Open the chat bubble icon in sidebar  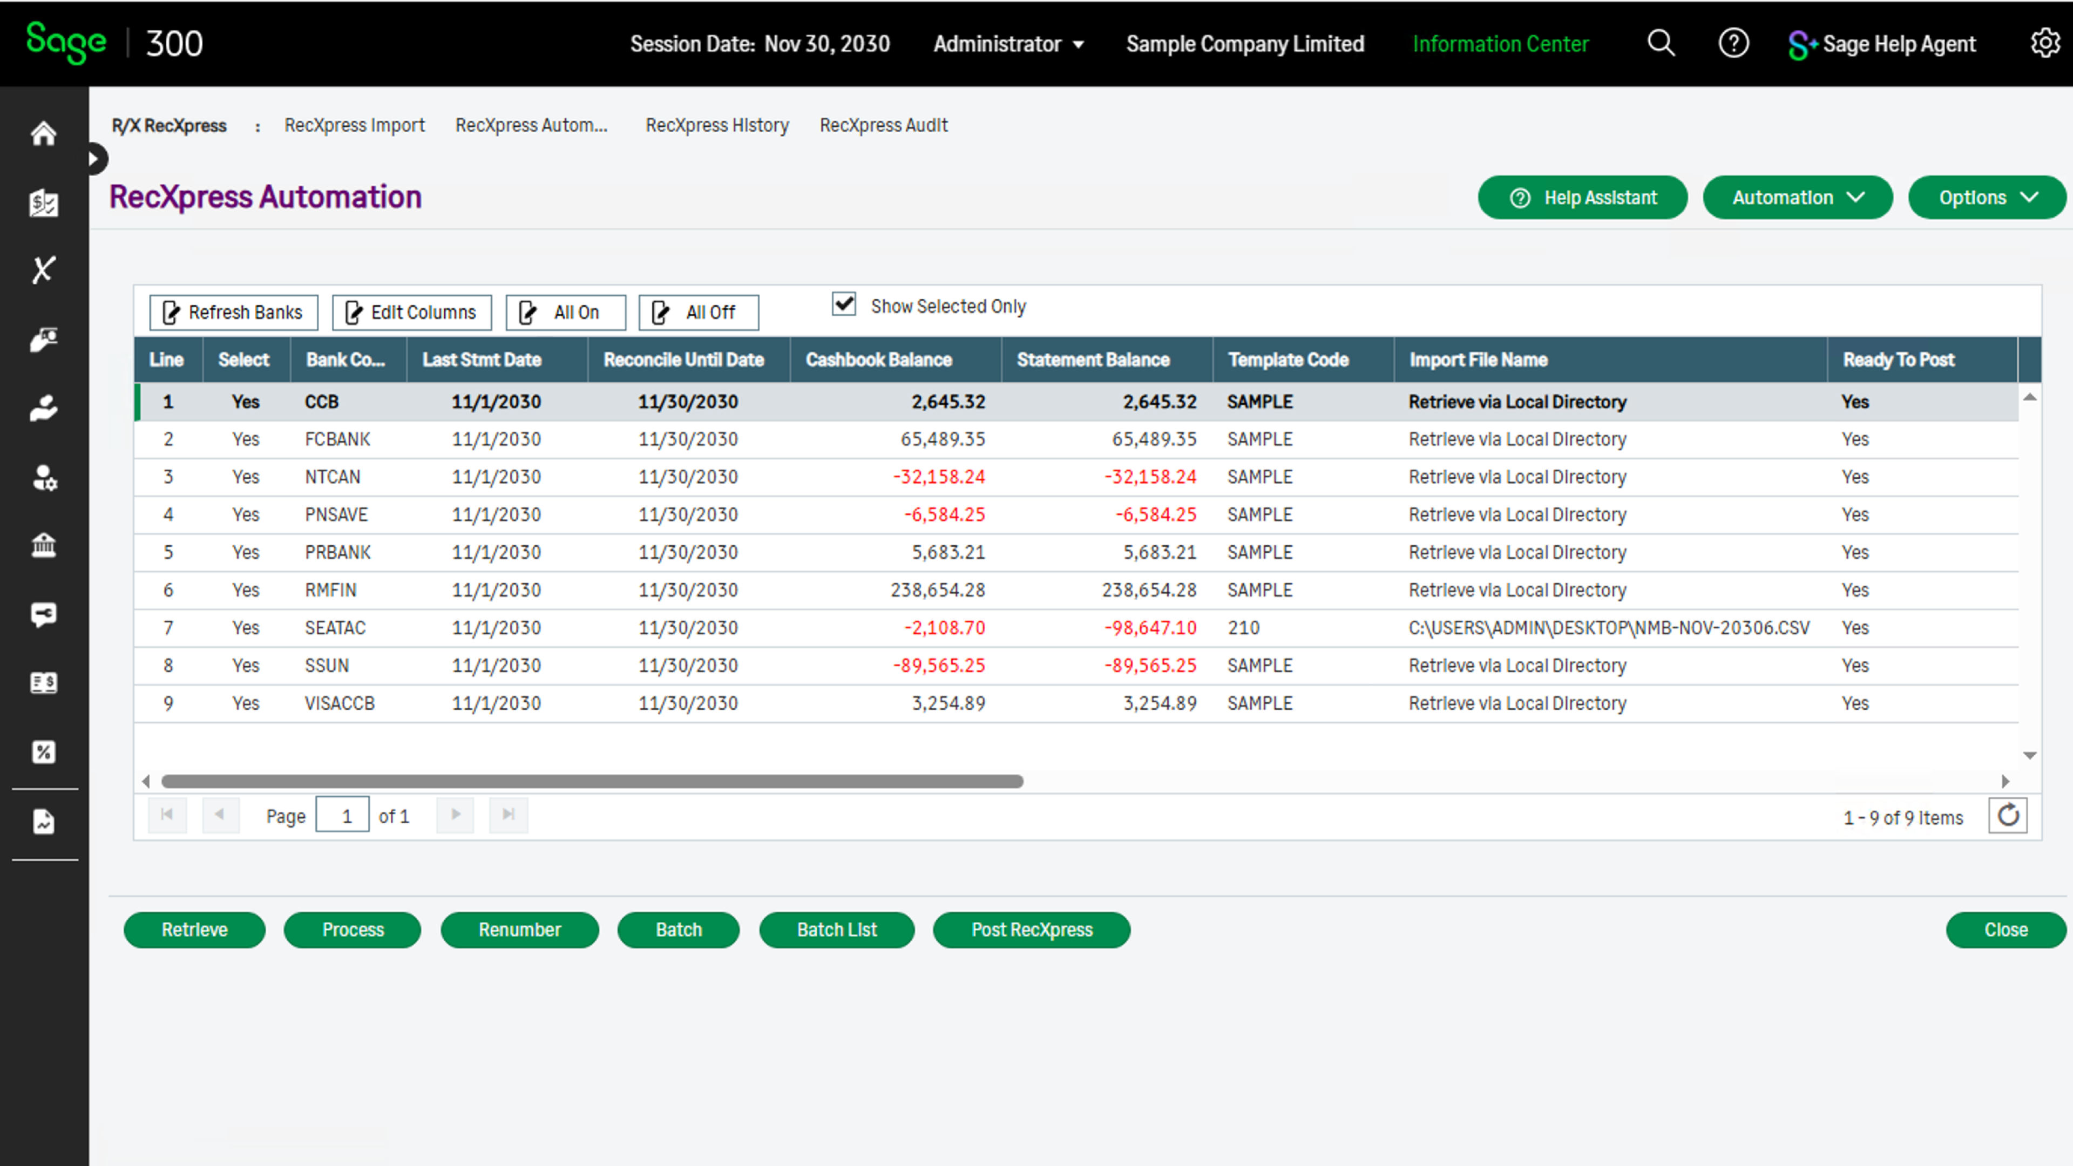click(x=43, y=615)
